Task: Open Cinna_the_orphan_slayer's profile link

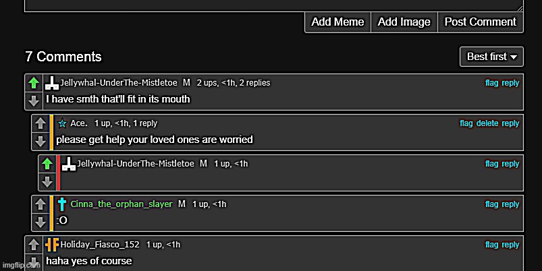Action: tap(121, 204)
